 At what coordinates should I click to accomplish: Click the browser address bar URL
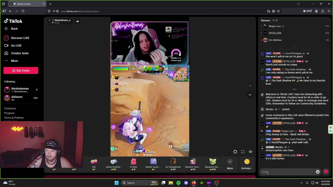[x=80, y=11]
